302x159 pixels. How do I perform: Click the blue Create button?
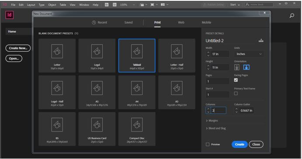click(240, 144)
